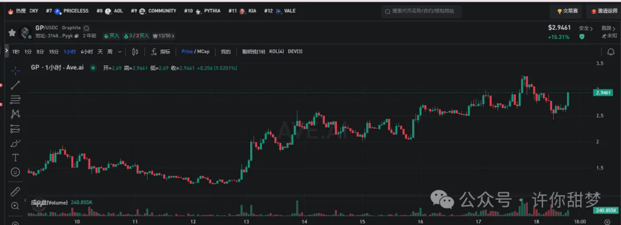Open price alert bell icon
621x225 pixels.
pyautogui.click(x=610, y=52)
